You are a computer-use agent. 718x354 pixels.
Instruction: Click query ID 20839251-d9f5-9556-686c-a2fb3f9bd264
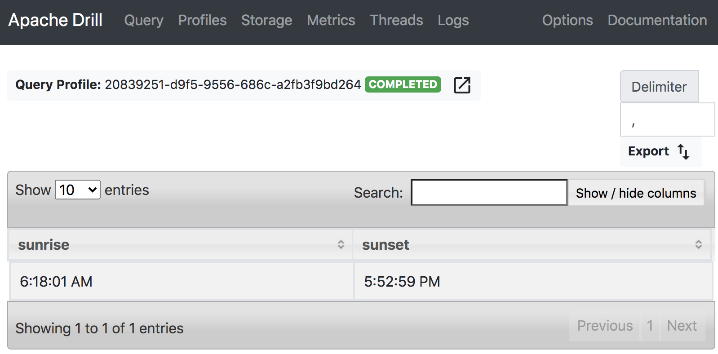point(233,84)
